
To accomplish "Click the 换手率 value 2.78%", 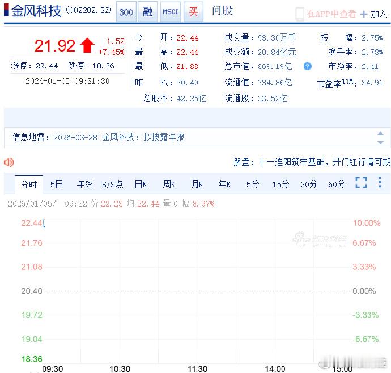I will pos(372,52).
